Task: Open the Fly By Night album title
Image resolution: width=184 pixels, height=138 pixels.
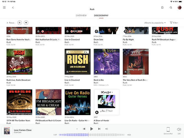Action: pyautogui.click(x=128, y=39)
